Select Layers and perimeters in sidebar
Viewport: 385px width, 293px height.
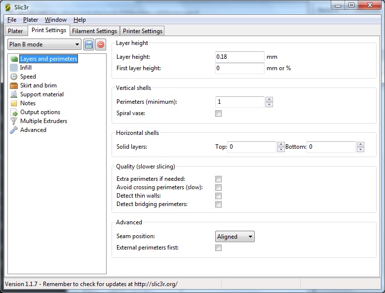tap(48, 59)
